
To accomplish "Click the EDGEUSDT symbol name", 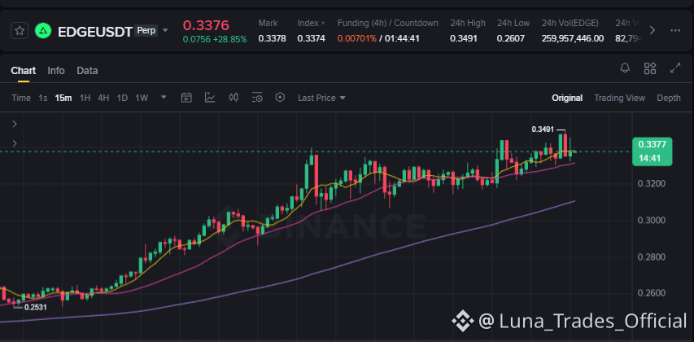I will pyautogui.click(x=95, y=32).
